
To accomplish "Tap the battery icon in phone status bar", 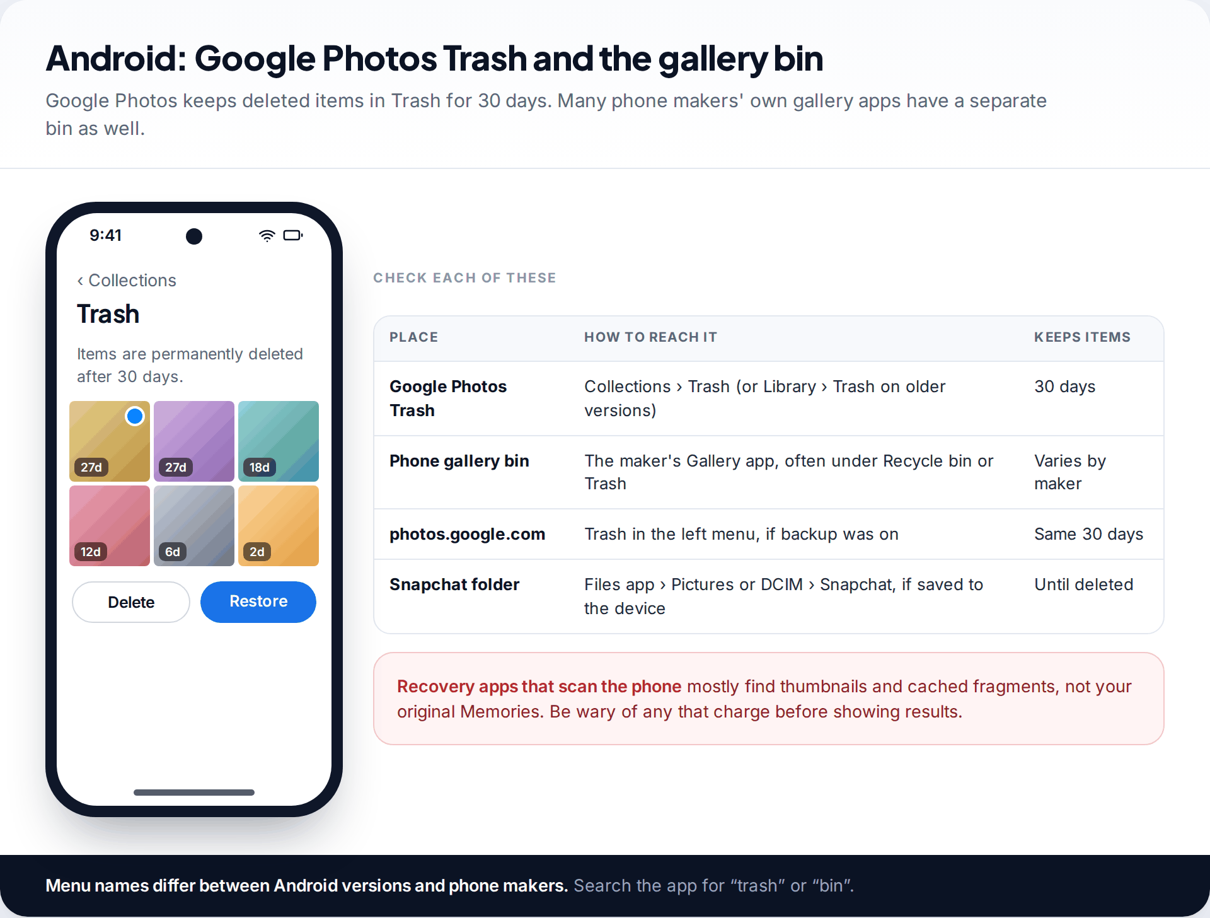I will point(293,235).
